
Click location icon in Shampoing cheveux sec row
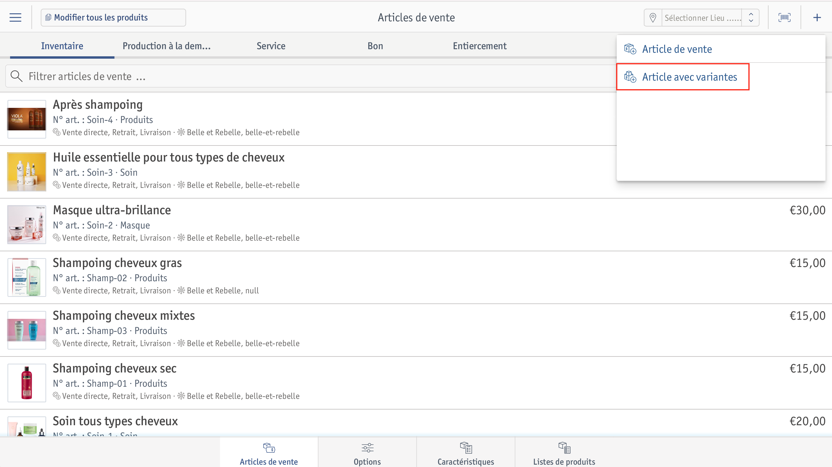pos(181,396)
